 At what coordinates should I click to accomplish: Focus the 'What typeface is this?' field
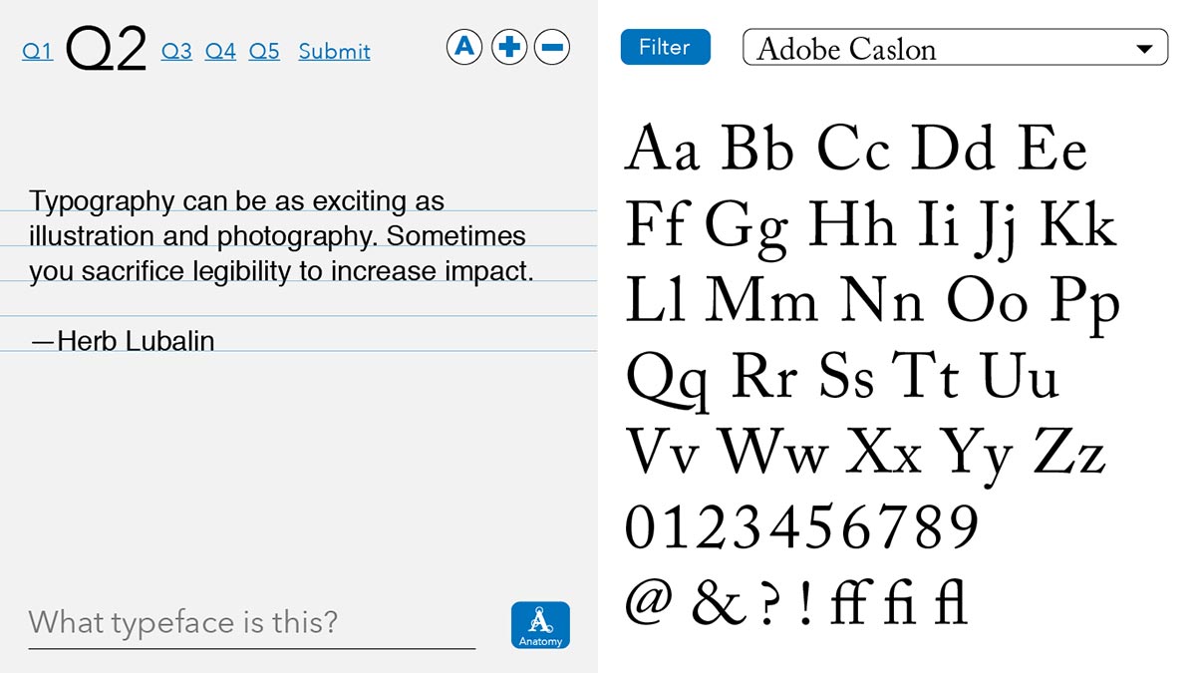coord(251,625)
